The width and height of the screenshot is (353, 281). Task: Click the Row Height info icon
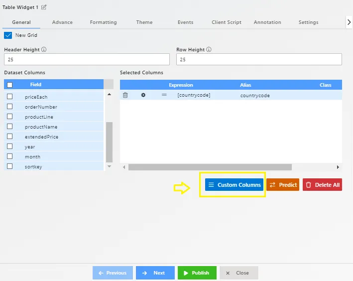209,49
